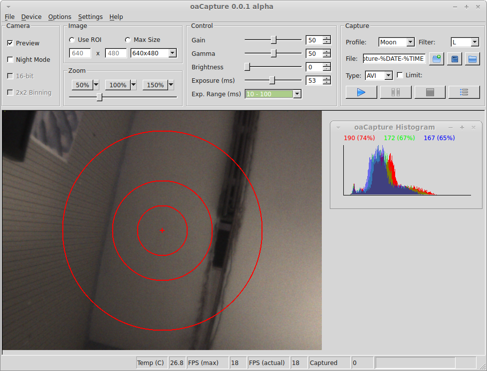Open the Device menu
Image resolution: width=487 pixels, height=371 pixels.
(31, 17)
